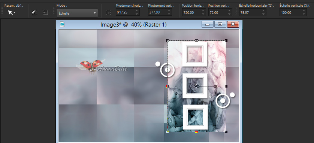
Task: Decrease Pivotement vert. with down arrow
Action: point(169,14)
